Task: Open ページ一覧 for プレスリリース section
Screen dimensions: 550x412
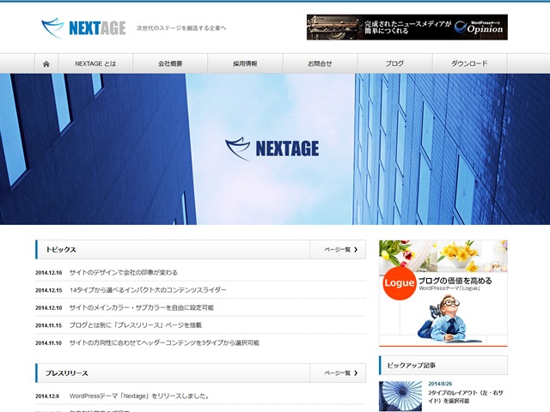Action: click(338, 373)
